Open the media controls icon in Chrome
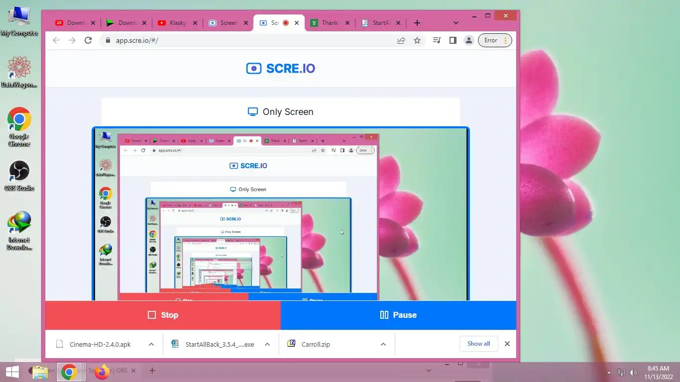The height and width of the screenshot is (382, 680). (x=437, y=40)
